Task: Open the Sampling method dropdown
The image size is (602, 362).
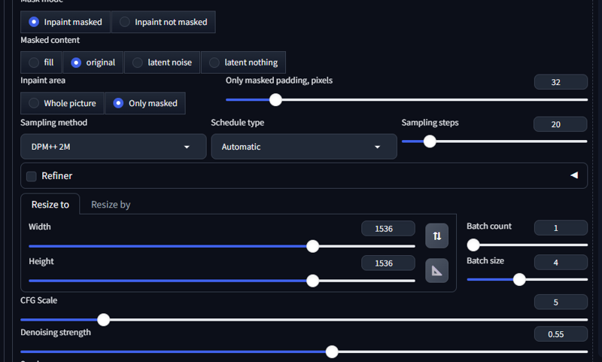Action: [113, 147]
